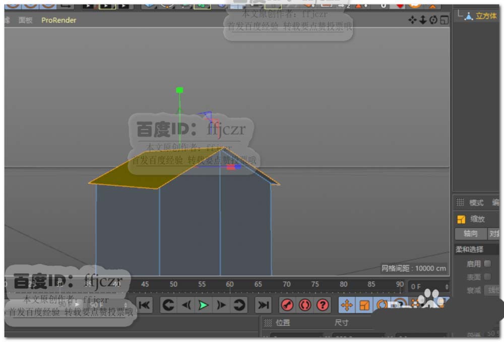Select the scale tool in timeline bar
Screen dimensions: 504x342
364,305
